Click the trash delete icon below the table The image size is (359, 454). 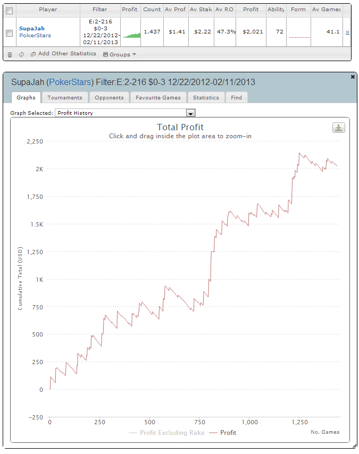pyautogui.click(x=10, y=55)
